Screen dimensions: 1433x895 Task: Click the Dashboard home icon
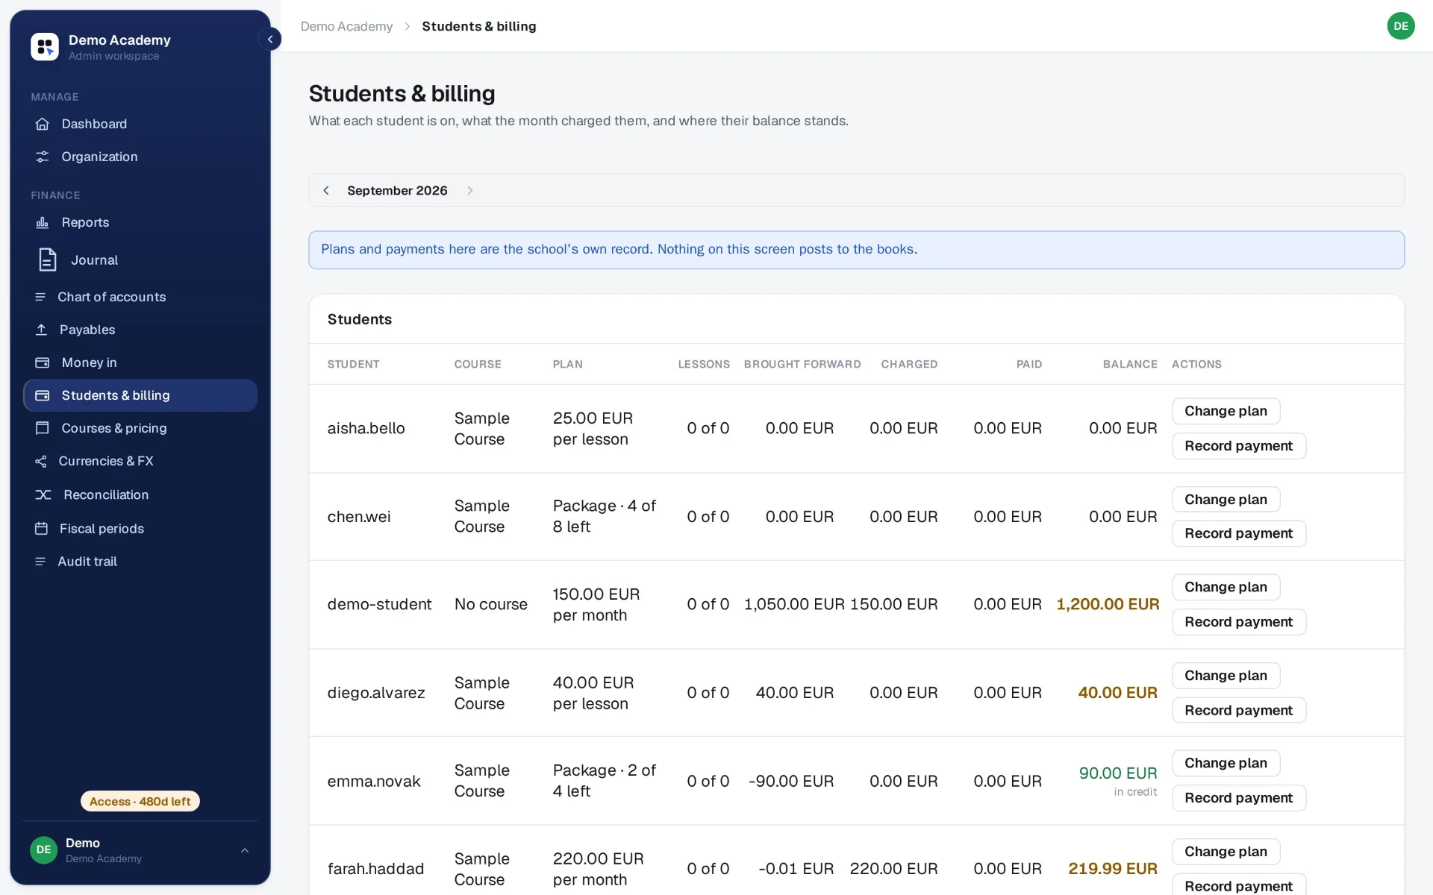tap(43, 124)
